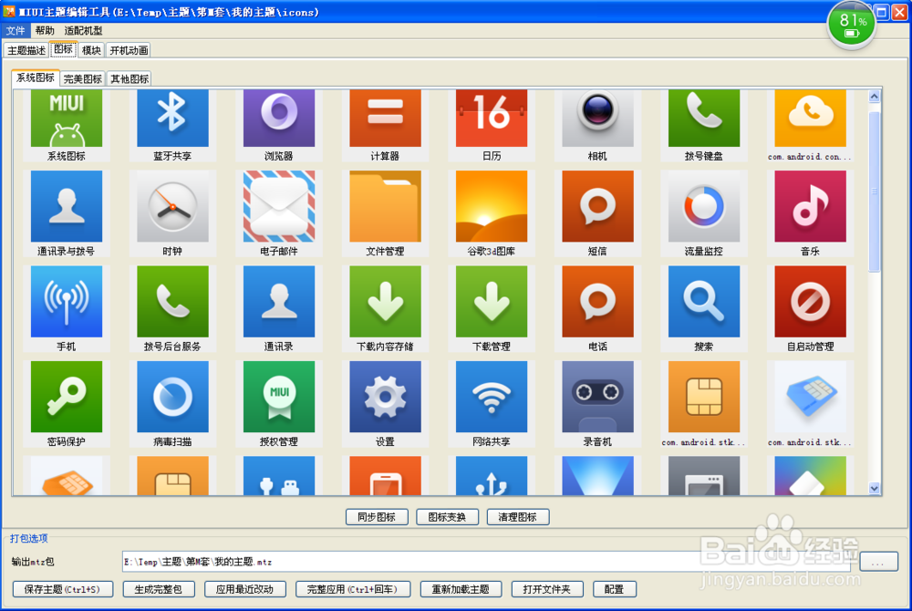The height and width of the screenshot is (611, 912).
Task: Click the 配置 button
Action: click(x=614, y=589)
